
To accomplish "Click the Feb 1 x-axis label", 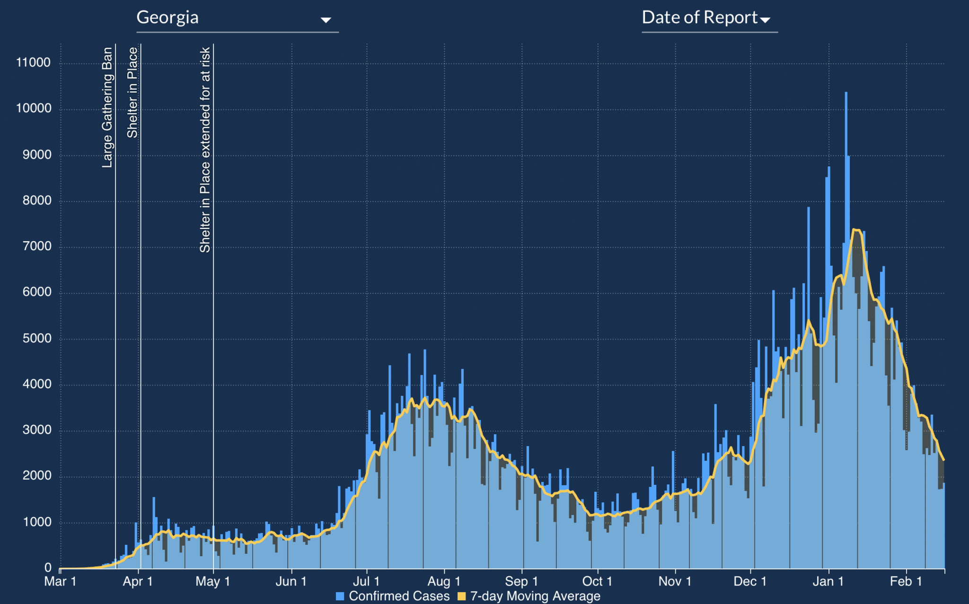I will point(906,581).
